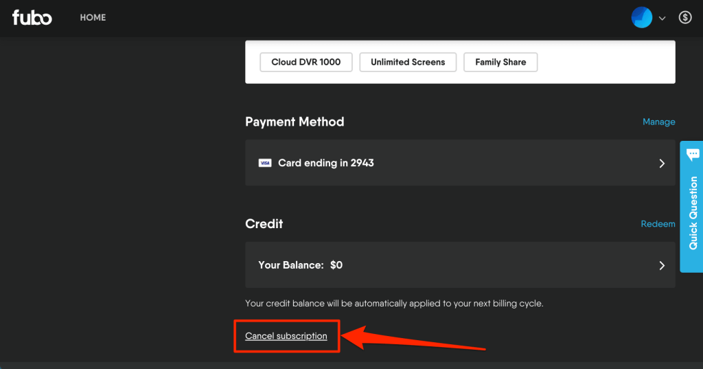
Task: Click the Cancel subscription link
Action: [x=286, y=336]
